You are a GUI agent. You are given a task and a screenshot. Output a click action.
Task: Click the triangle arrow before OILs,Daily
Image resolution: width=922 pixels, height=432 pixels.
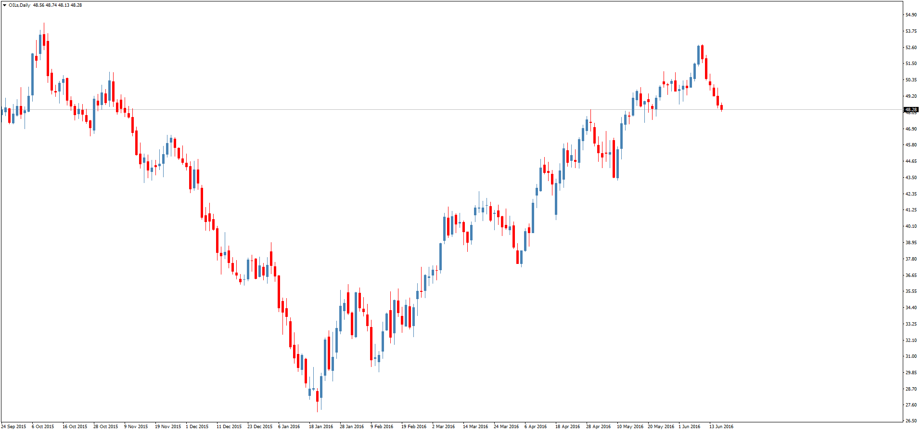[5, 5]
